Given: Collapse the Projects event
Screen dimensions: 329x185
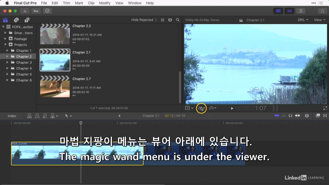Looking at the screenshot, I should pyautogui.click(x=5, y=45).
